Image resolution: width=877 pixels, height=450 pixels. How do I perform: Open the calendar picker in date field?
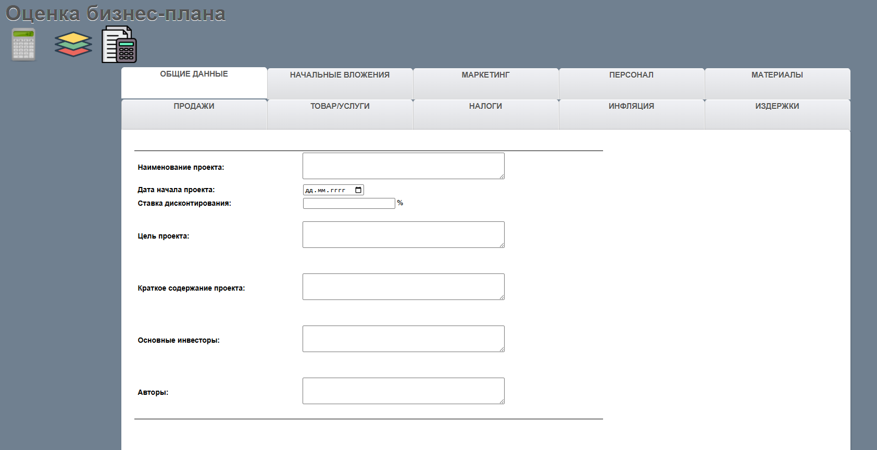pos(358,190)
